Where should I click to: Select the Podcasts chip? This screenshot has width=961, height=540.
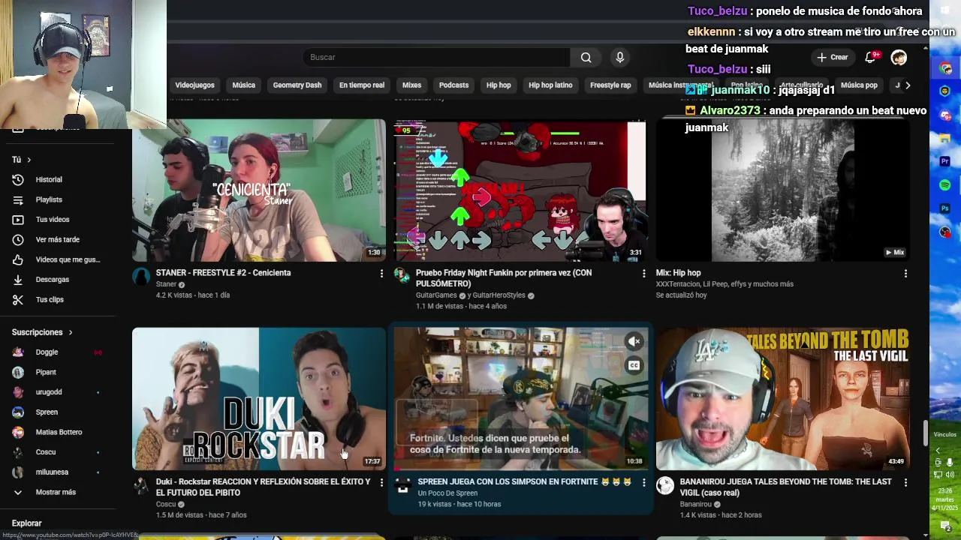coord(453,85)
